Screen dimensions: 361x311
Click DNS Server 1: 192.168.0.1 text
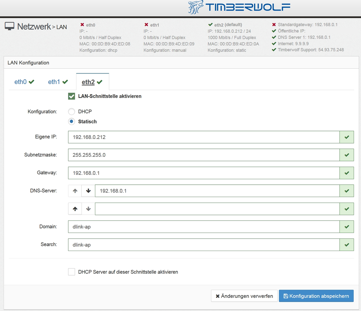point(304,37)
